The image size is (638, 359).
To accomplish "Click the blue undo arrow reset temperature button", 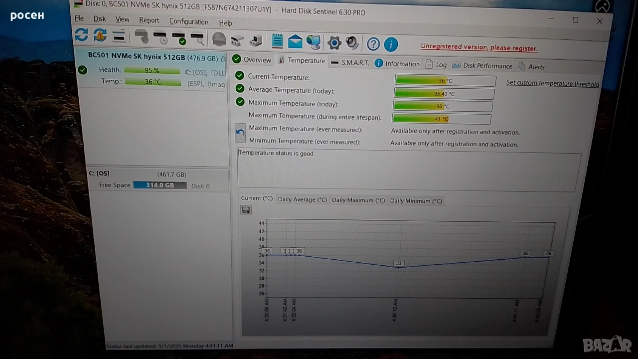I will coord(240,133).
